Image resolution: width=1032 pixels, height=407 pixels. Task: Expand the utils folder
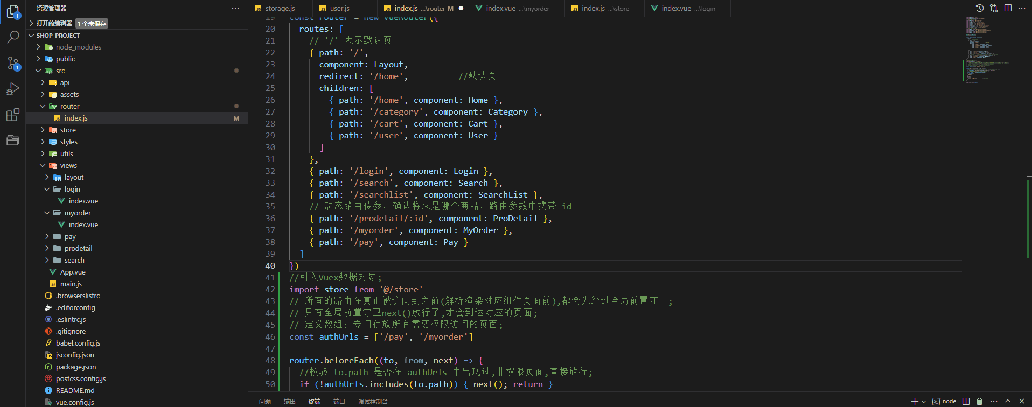pyautogui.click(x=43, y=153)
